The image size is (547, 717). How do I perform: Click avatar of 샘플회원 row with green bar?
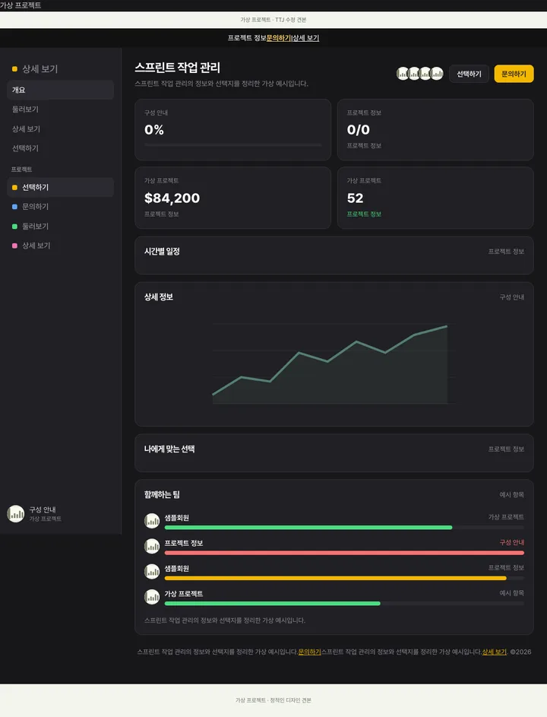(152, 521)
